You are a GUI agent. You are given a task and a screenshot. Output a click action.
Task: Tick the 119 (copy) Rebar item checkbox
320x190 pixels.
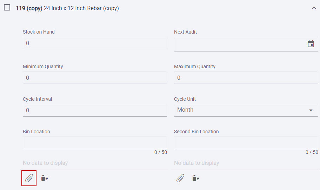[x=7, y=8]
